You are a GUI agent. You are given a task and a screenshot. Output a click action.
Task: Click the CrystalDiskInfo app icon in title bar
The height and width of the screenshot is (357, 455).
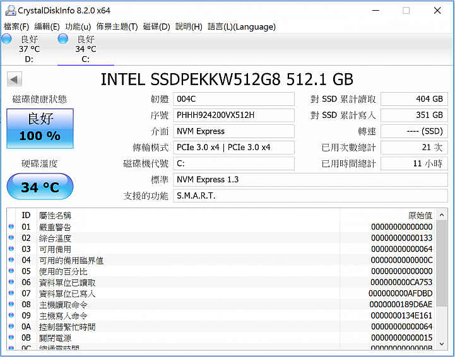(x=11, y=11)
